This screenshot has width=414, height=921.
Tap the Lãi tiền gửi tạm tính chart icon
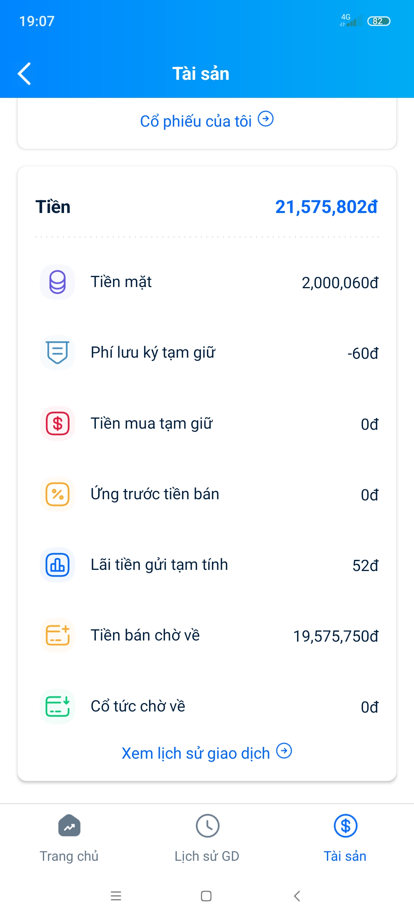(x=58, y=565)
